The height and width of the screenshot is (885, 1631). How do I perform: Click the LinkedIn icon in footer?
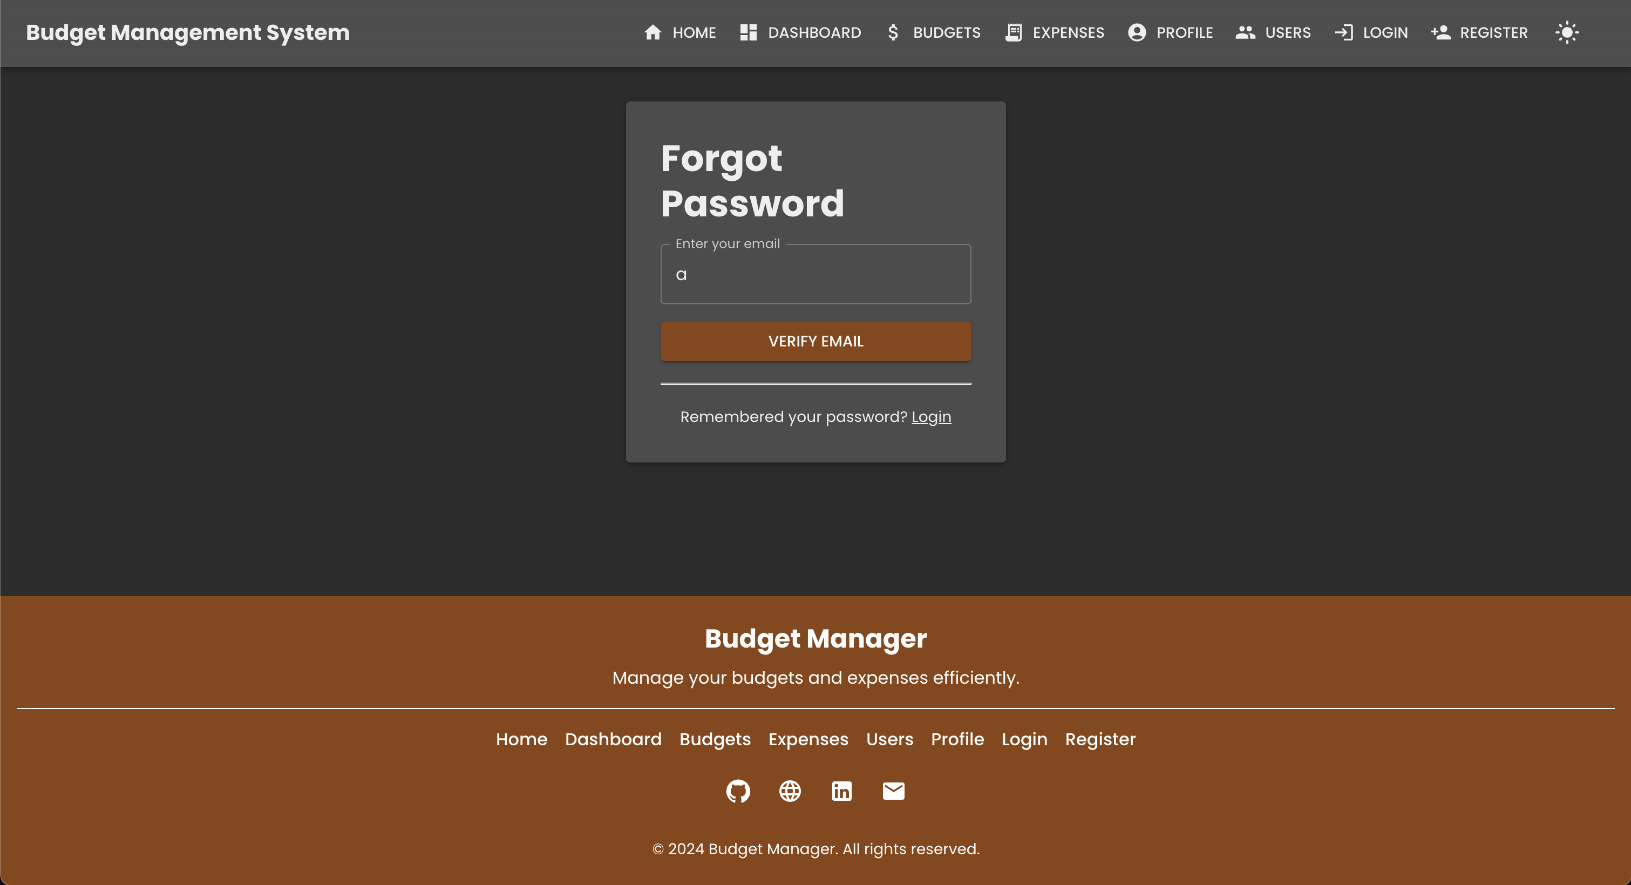pyautogui.click(x=842, y=791)
